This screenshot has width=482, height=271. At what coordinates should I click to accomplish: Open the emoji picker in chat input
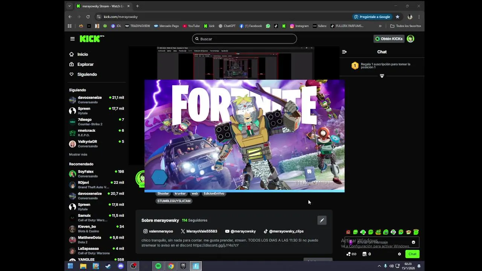[x=413, y=242]
